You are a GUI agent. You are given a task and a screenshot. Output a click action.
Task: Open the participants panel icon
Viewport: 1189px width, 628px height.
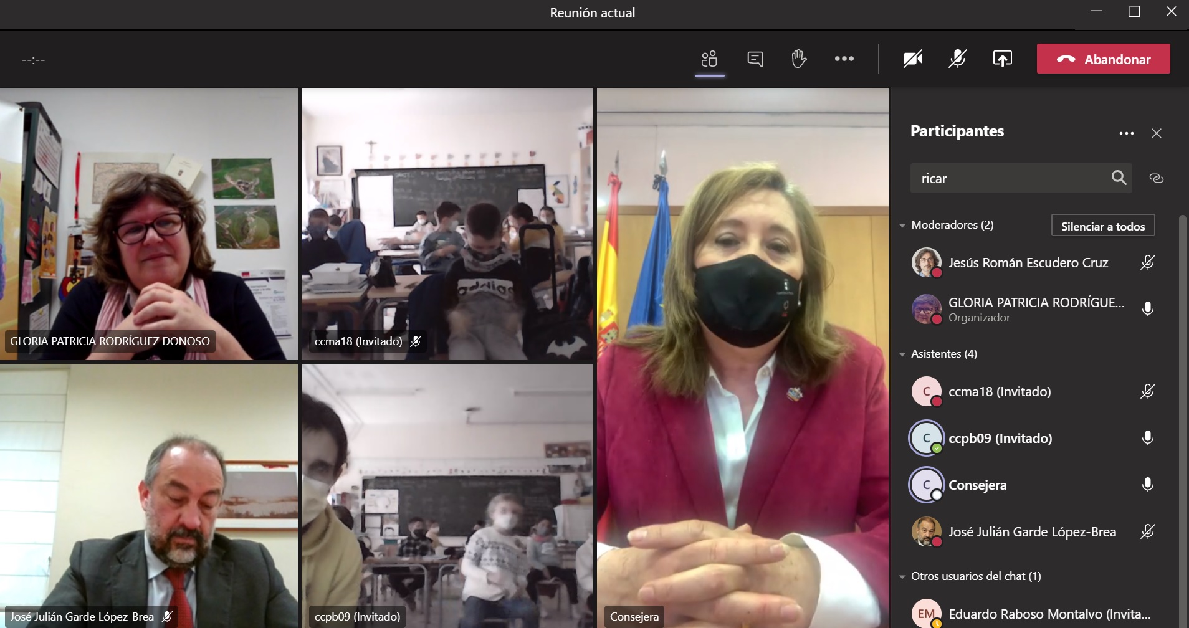point(709,59)
